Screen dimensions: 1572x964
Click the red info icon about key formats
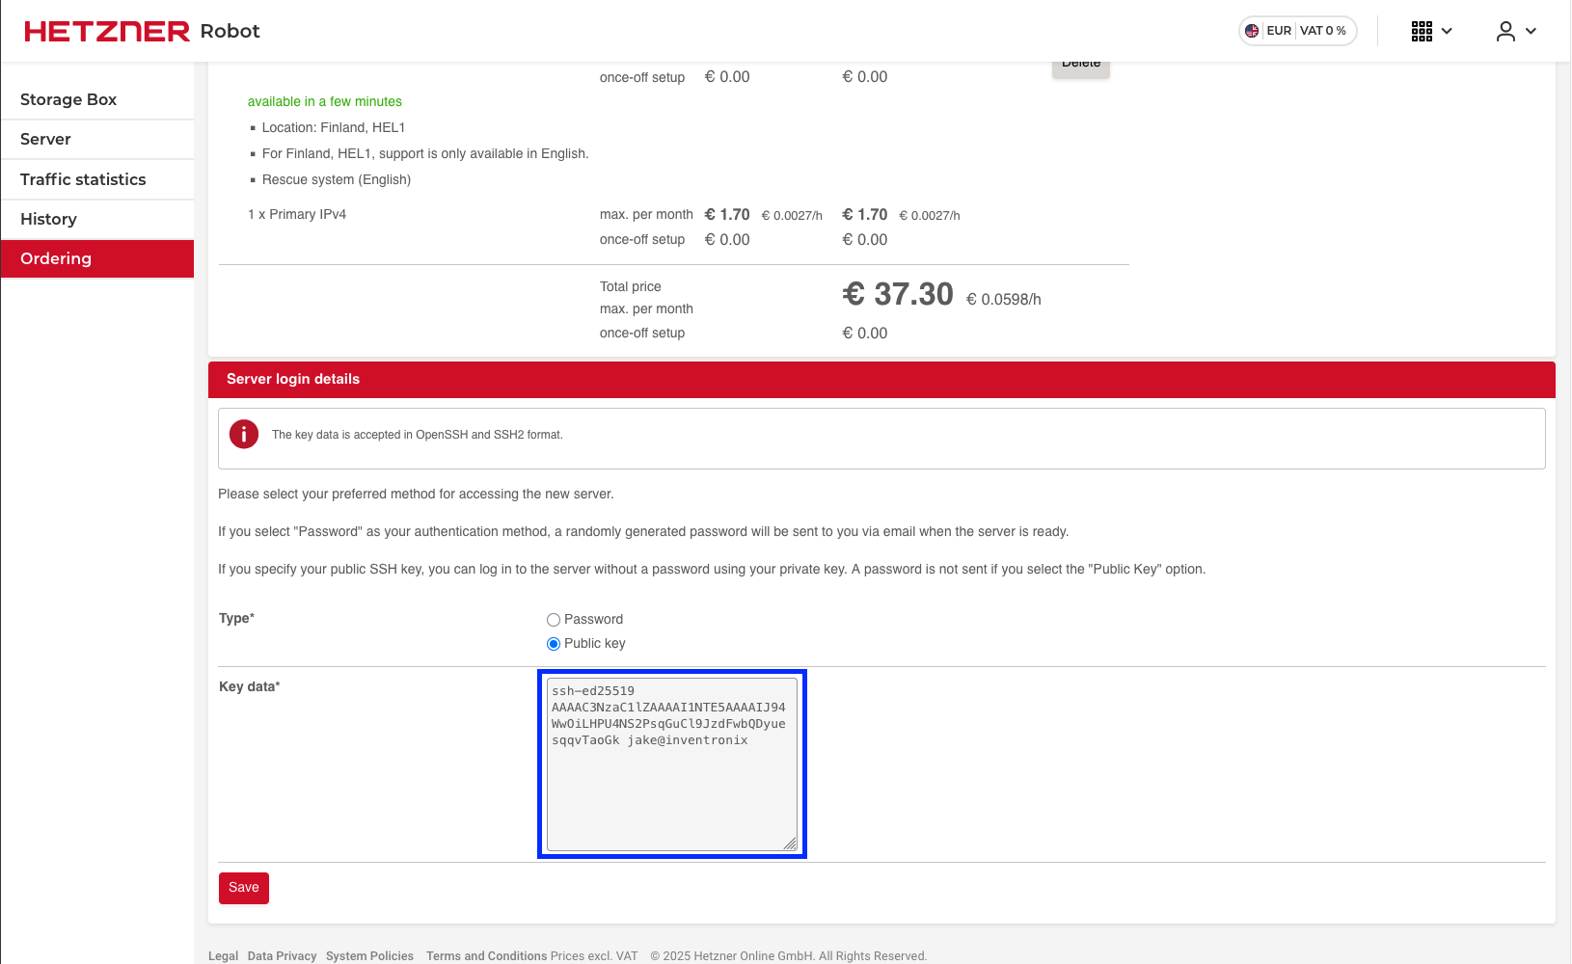point(244,435)
